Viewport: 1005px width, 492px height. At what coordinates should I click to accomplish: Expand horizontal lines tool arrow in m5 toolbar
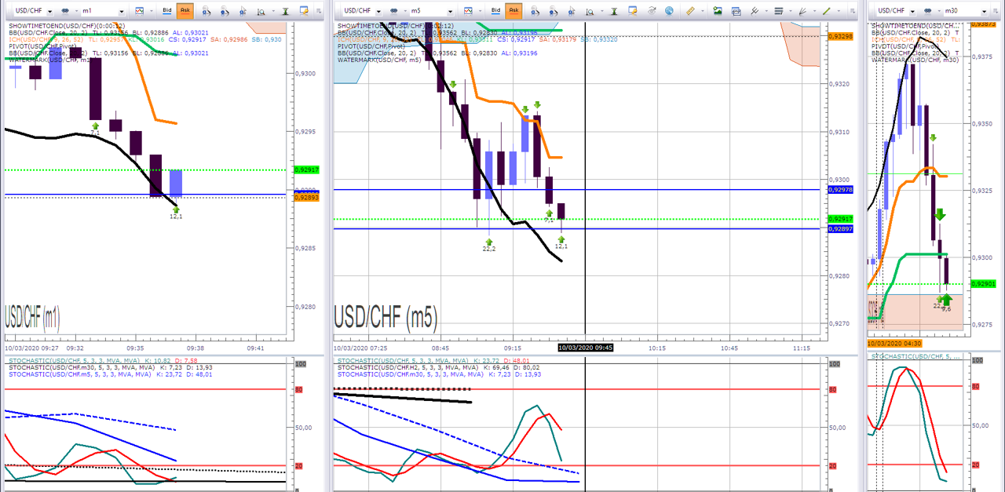tap(791, 11)
